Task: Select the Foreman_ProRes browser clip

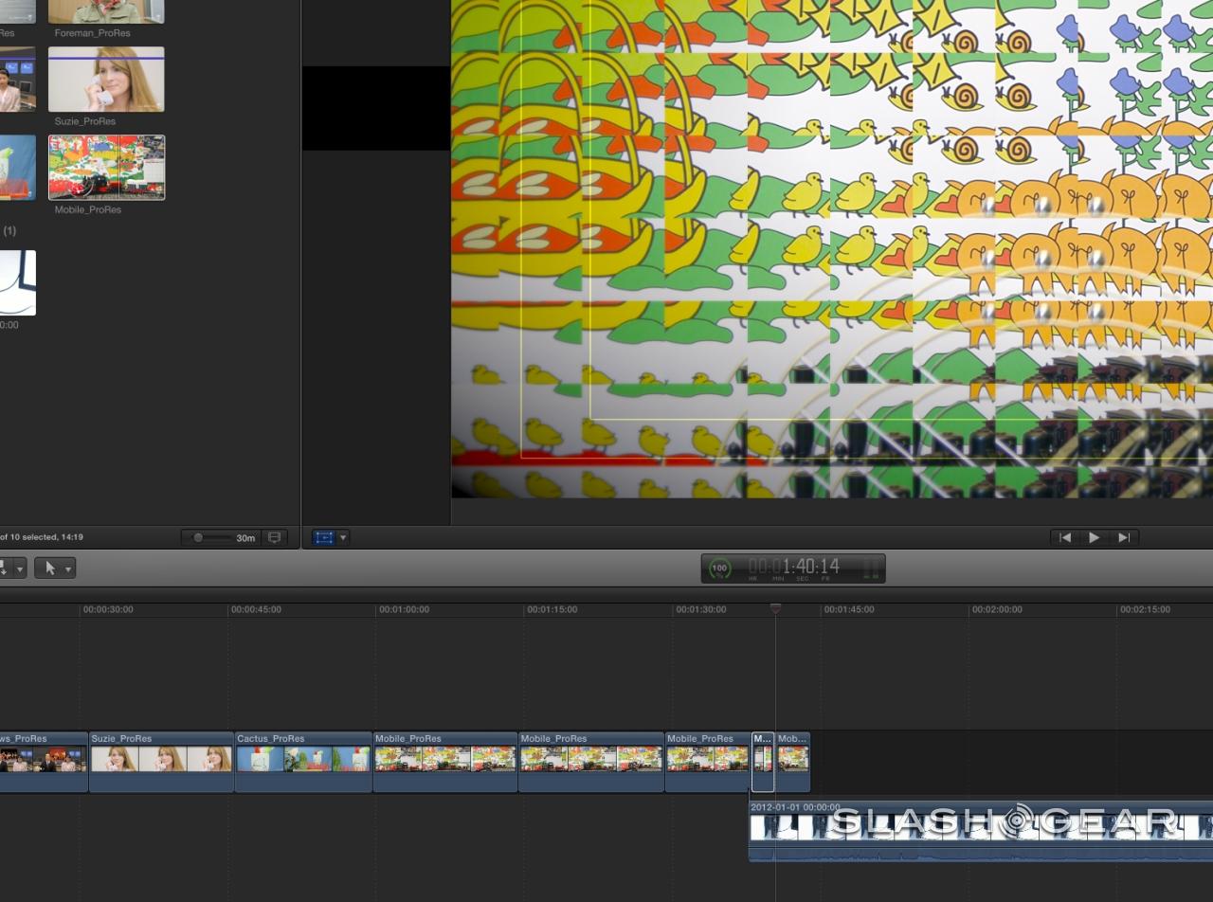Action: click(x=106, y=11)
